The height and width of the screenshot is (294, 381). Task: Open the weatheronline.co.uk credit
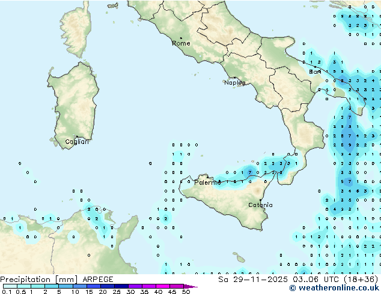pyautogui.click(x=334, y=288)
